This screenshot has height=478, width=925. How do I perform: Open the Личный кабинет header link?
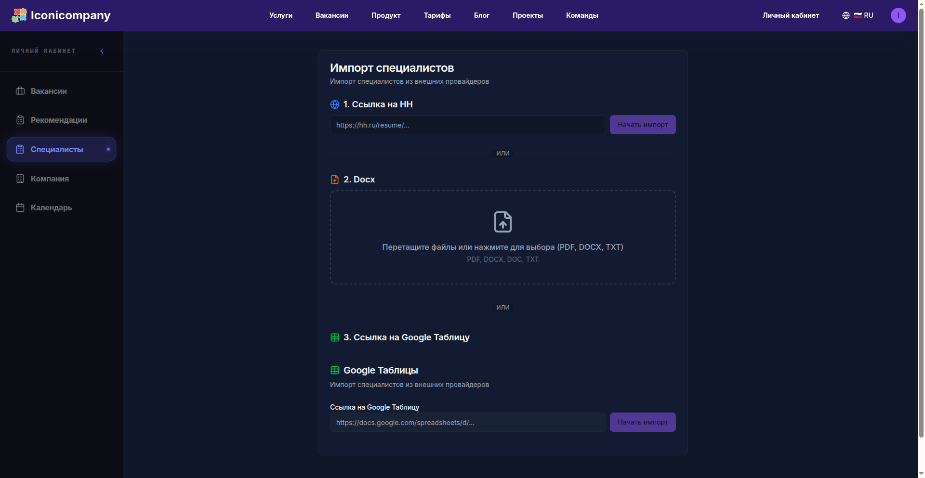pos(791,15)
